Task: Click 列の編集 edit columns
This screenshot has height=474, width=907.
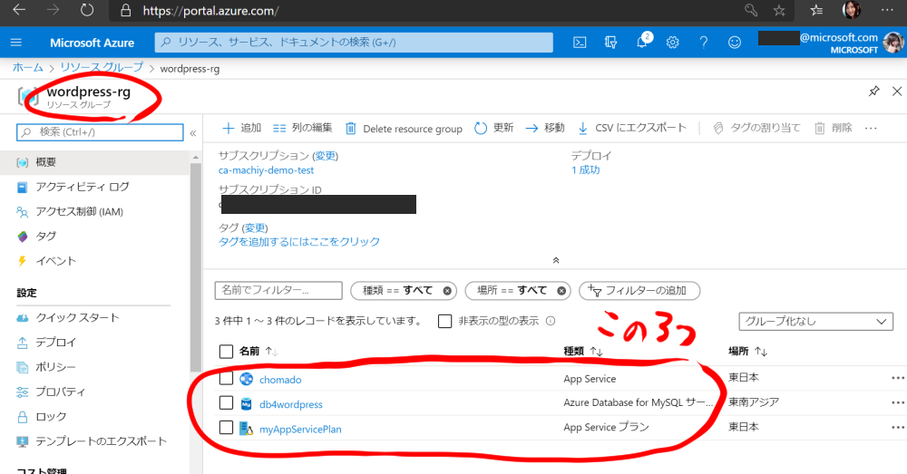Action: (303, 128)
